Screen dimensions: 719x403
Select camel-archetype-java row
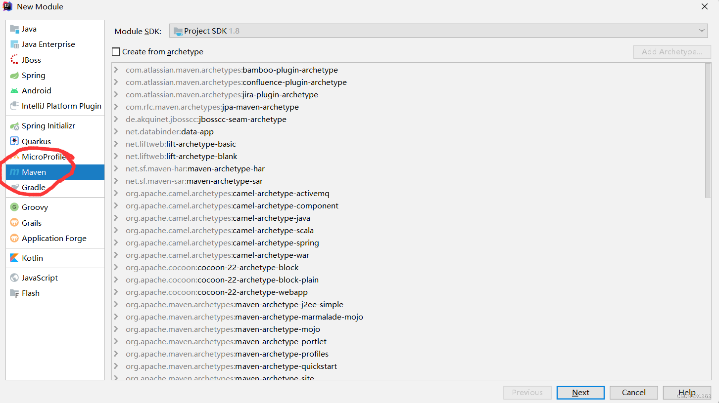point(408,218)
